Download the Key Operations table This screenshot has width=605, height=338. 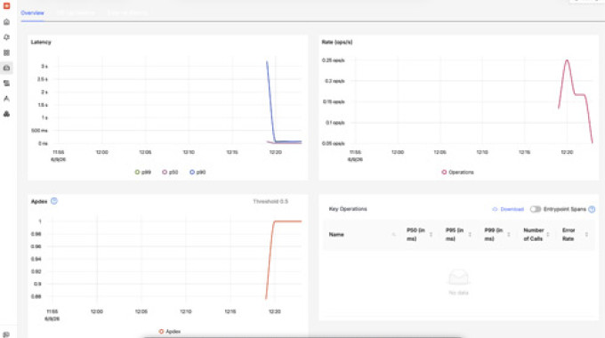click(508, 209)
